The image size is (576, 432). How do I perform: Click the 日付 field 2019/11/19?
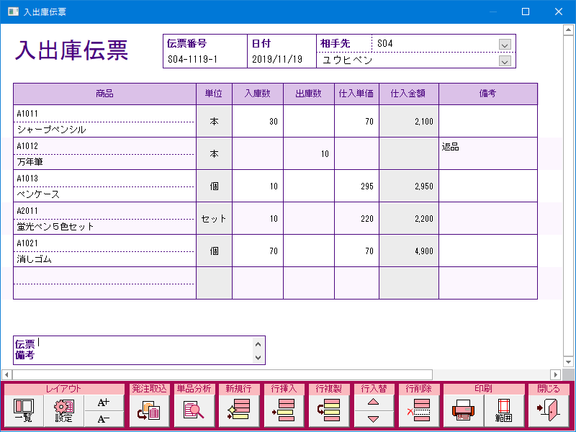click(x=282, y=60)
